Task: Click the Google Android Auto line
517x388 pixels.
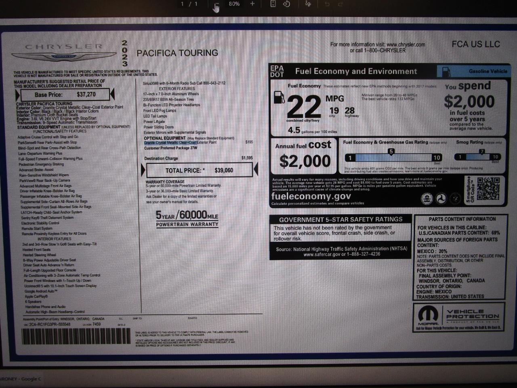Action: point(41,291)
